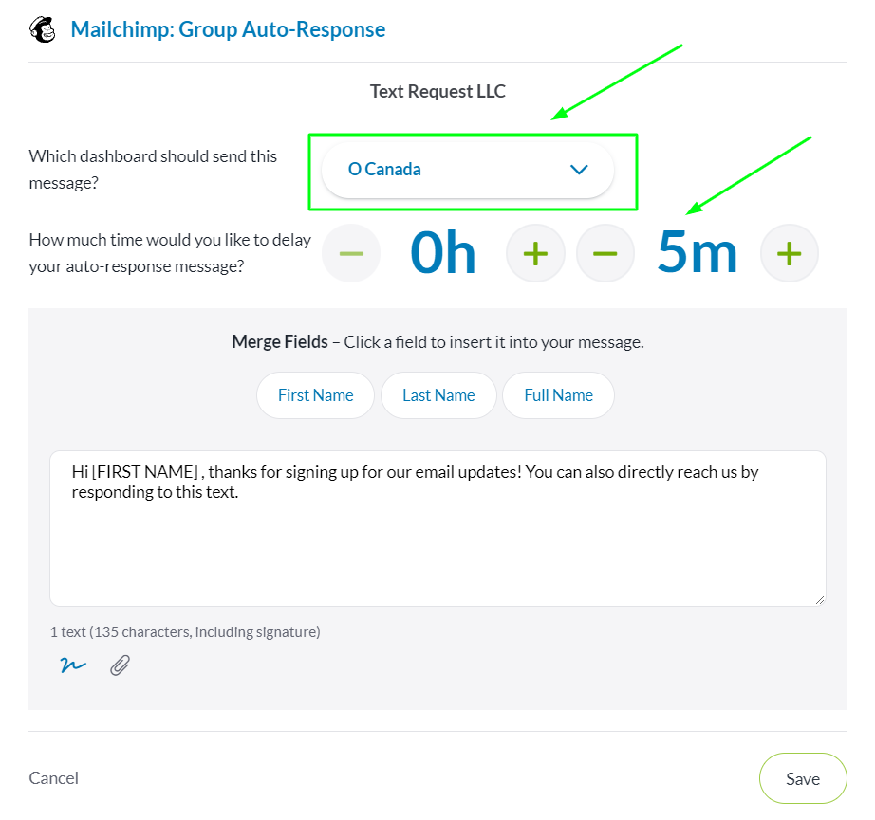Insert the Last Name merge field

(x=438, y=395)
